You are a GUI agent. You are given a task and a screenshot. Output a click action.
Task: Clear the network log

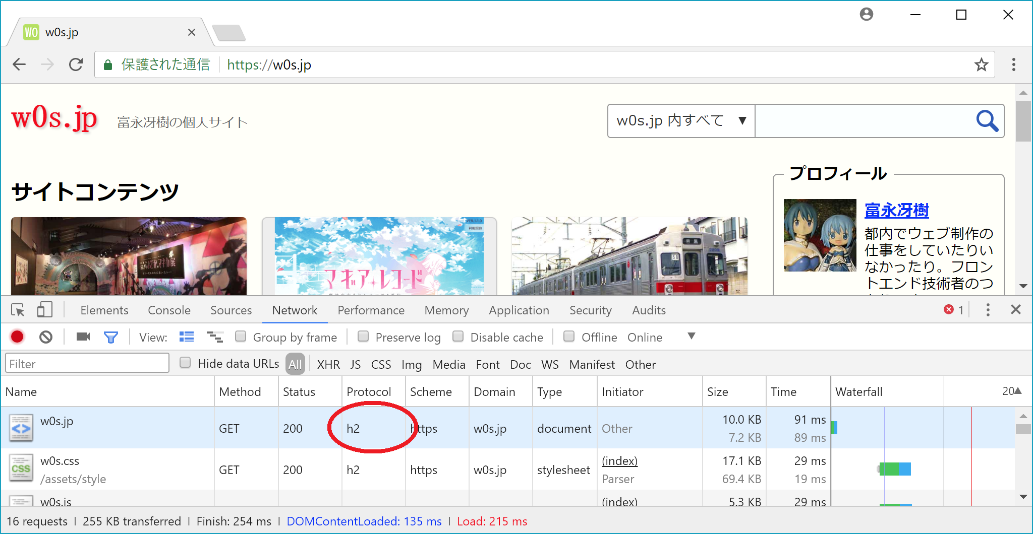(x=46, y=337)
